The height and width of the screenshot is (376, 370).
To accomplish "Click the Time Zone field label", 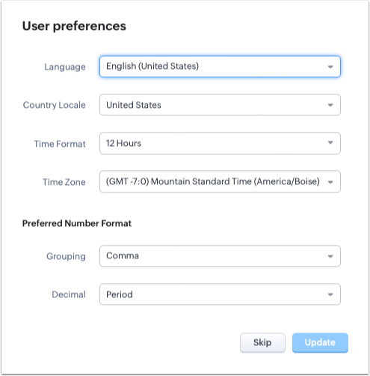I will [x=64, y=182].
